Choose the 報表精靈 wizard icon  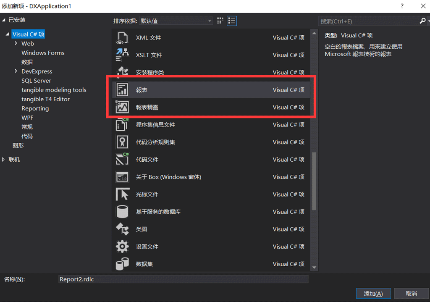122,107
